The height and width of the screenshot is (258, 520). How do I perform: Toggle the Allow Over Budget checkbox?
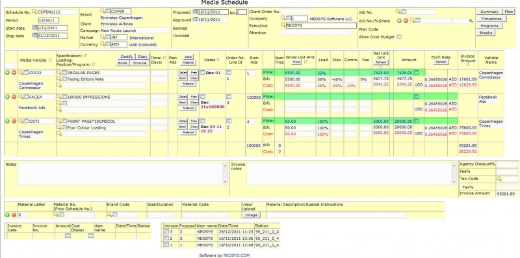(399, 37)
